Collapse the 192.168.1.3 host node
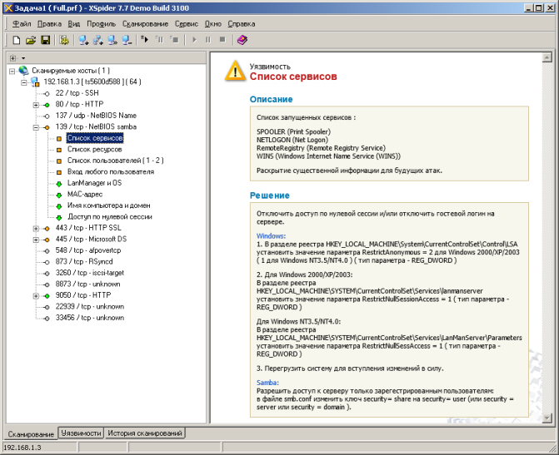Image resolution: width=559 pixels, height=455 pixels. [x=24, y=82]
